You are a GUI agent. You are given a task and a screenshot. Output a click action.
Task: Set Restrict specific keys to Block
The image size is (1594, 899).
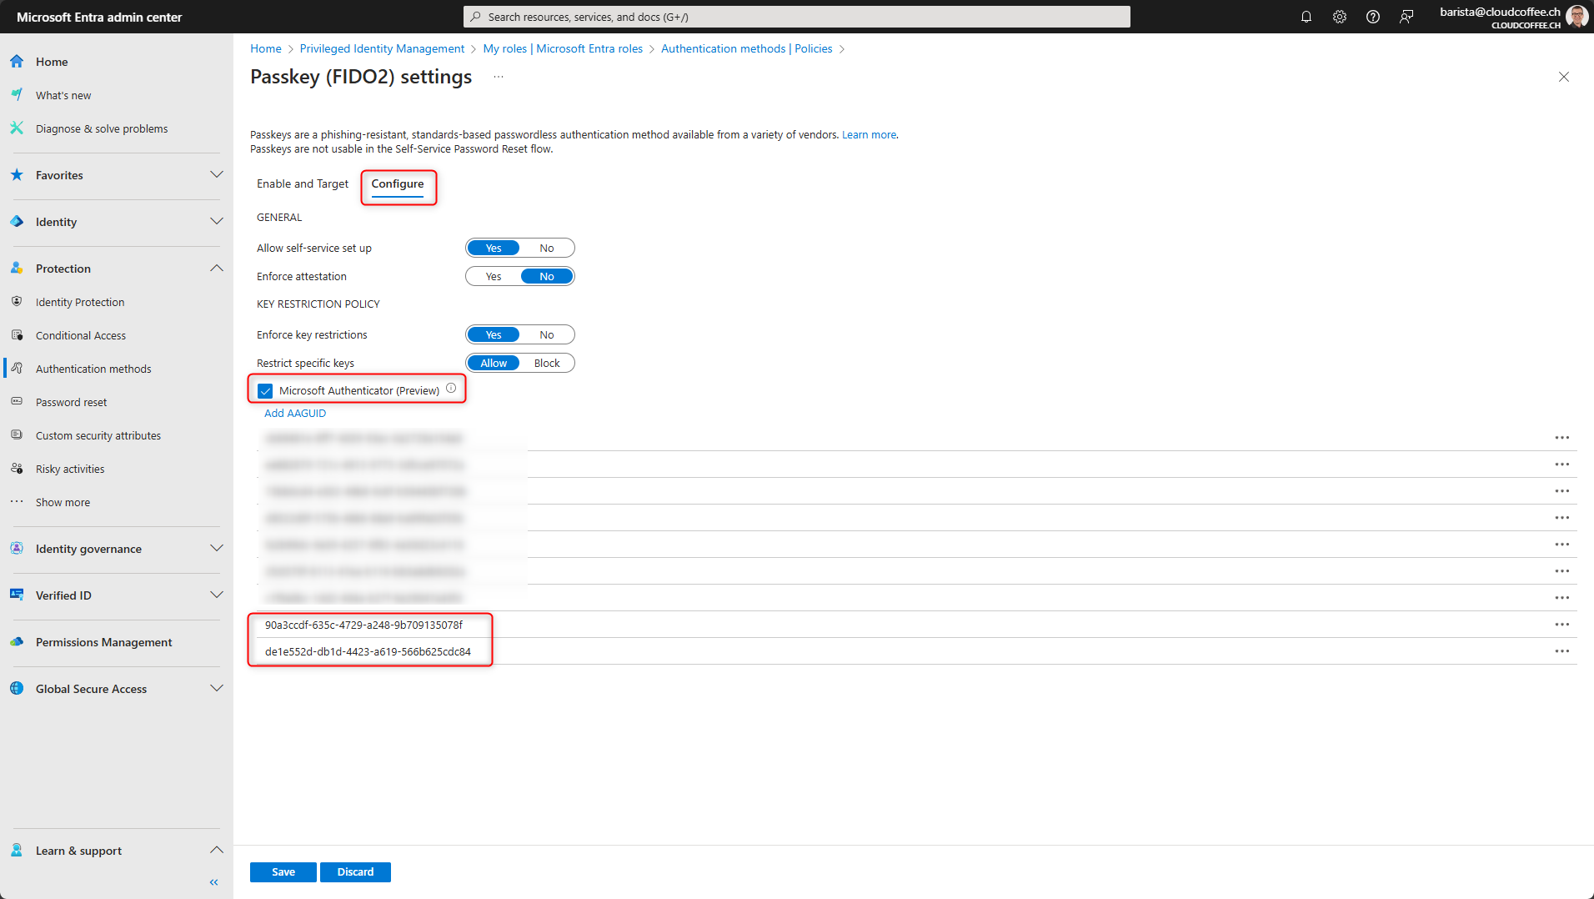(x=547, y=364)
